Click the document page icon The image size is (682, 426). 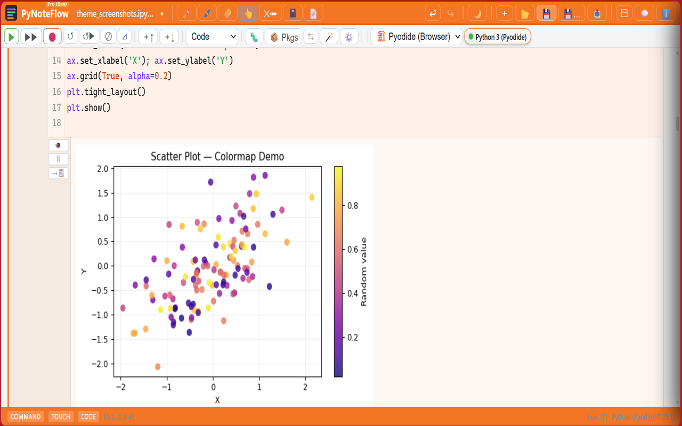(313, 13)
